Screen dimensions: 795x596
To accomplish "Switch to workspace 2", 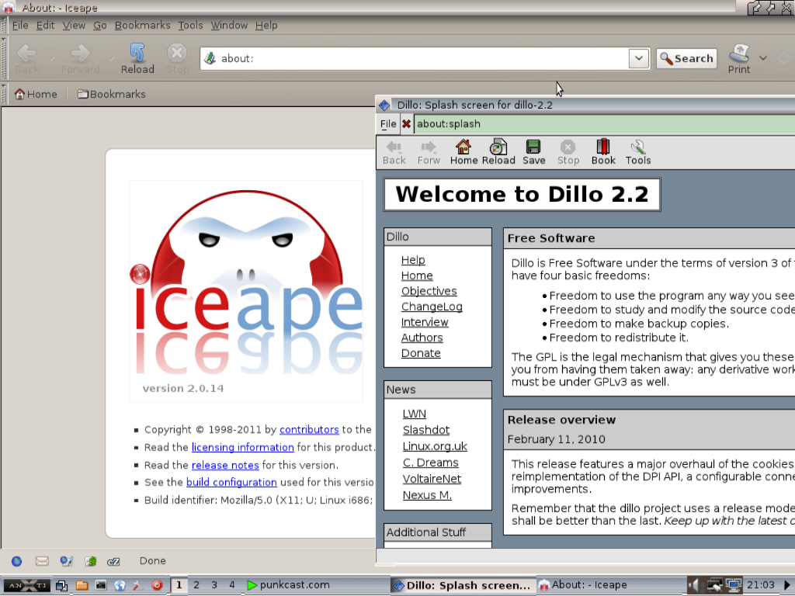I will [196, 585].
